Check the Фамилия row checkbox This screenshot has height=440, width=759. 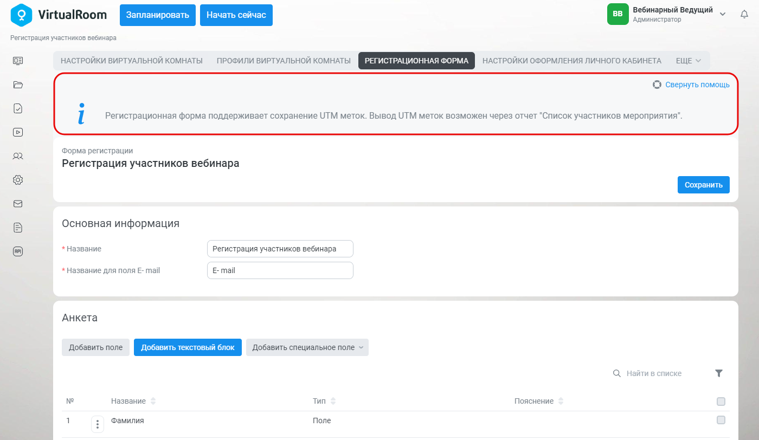coord(721,419)
